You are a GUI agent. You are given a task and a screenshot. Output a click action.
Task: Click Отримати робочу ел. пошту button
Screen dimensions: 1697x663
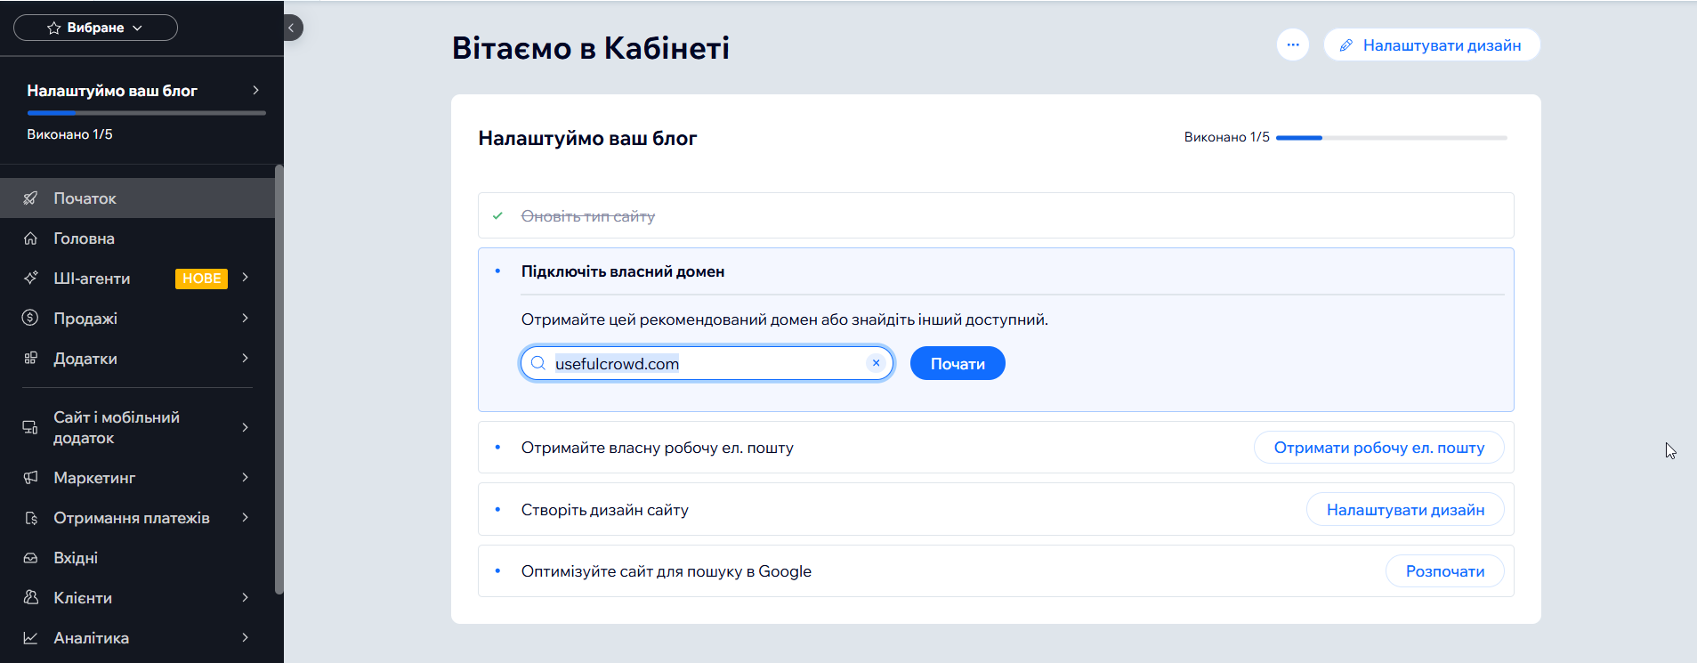[1378, 448]
